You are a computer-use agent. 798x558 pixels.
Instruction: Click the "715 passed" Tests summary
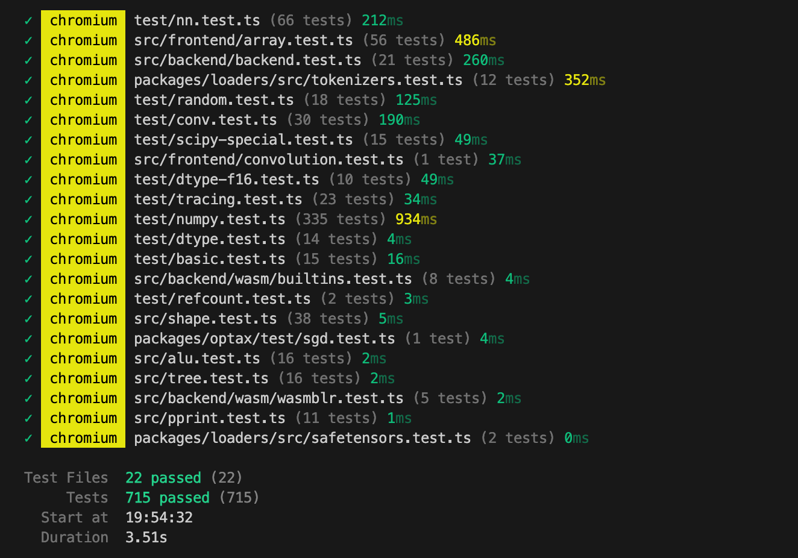[167, 498]
